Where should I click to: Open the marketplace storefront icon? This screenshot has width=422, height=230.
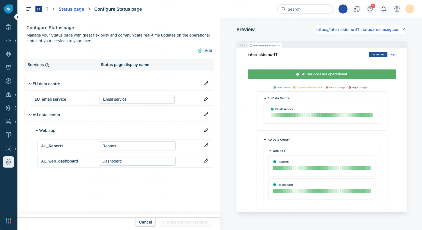coord(397,9)
